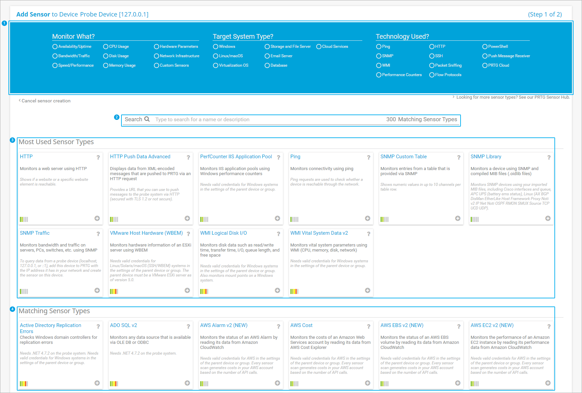Click the search magnifier icon

[x=147, y=119]
